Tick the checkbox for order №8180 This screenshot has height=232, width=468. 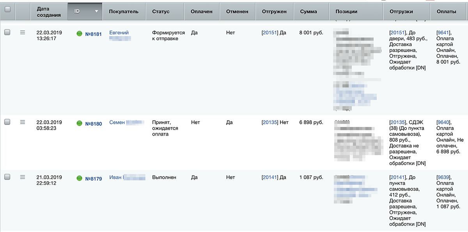tap(7, 122)
